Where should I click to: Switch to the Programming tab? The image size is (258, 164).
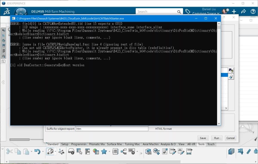[x=79, y=144]
